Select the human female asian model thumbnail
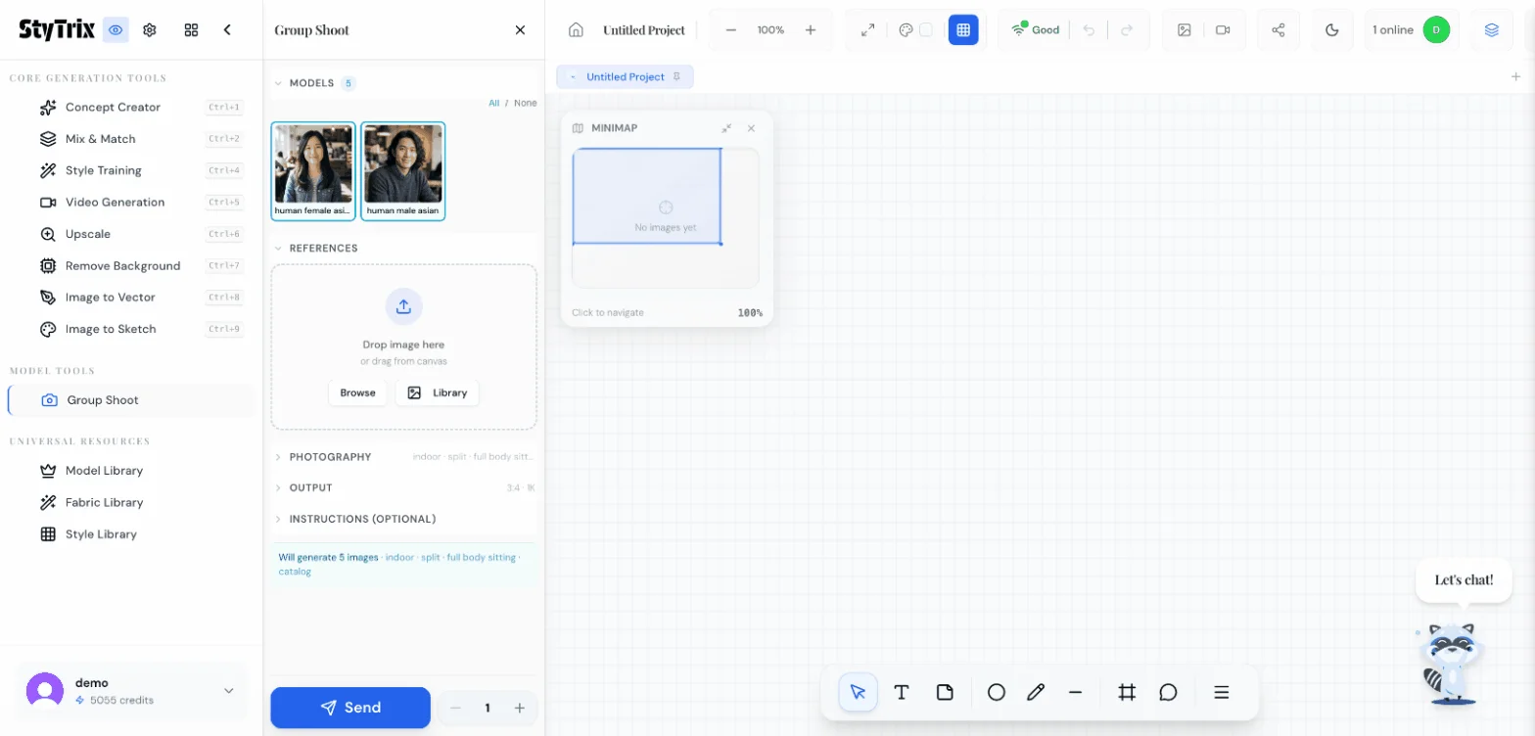 coord(313,170)
